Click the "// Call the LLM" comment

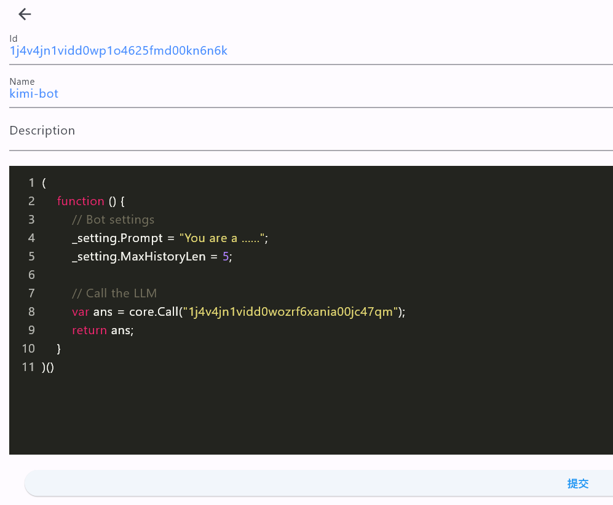point(114,294)
